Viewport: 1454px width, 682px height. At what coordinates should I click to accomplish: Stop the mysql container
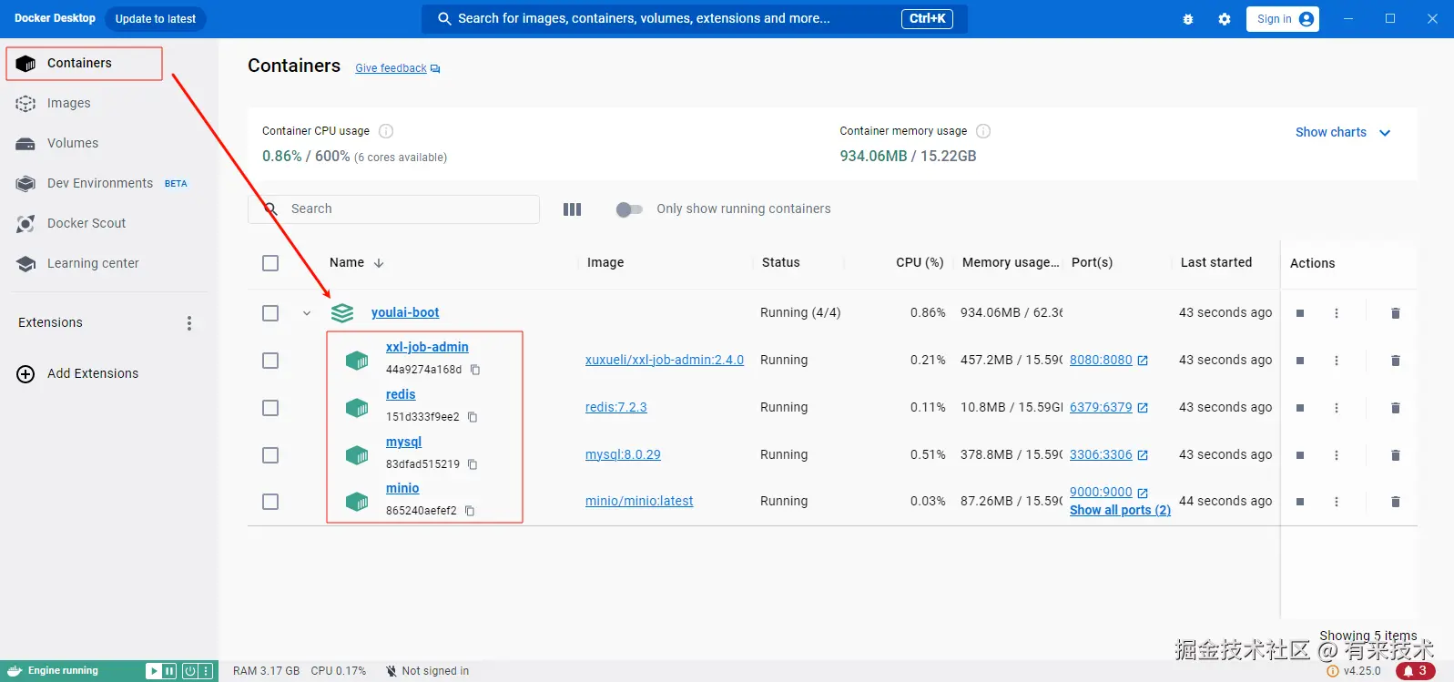click(1300, 455)
